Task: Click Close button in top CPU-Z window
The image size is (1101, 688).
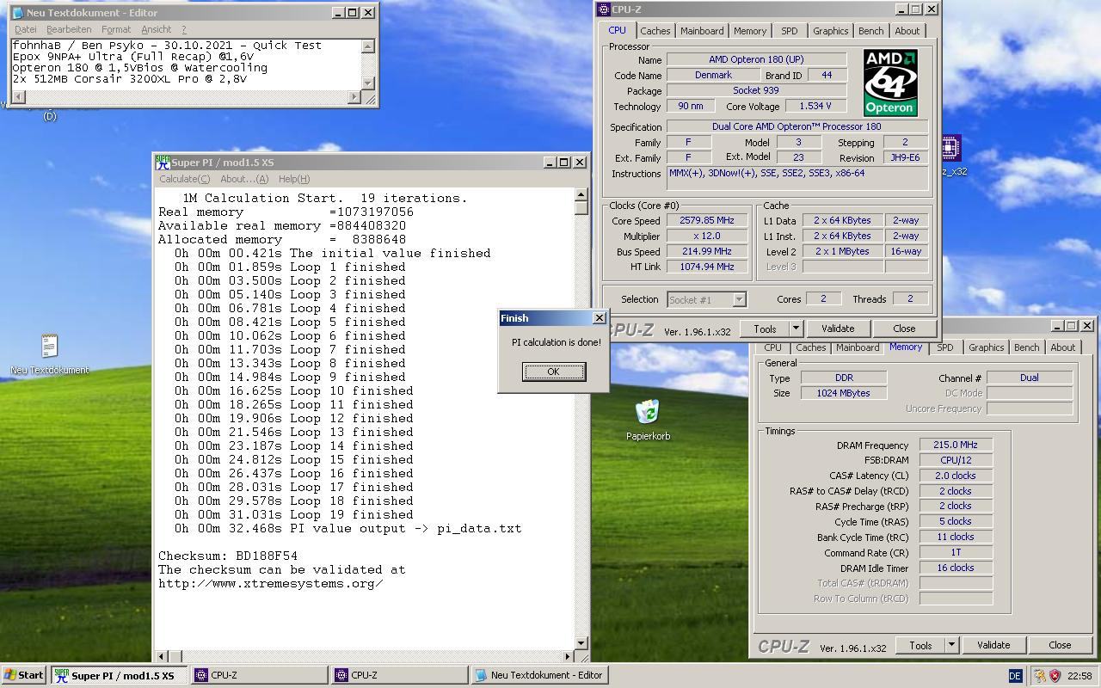Action: pos(904,329)
